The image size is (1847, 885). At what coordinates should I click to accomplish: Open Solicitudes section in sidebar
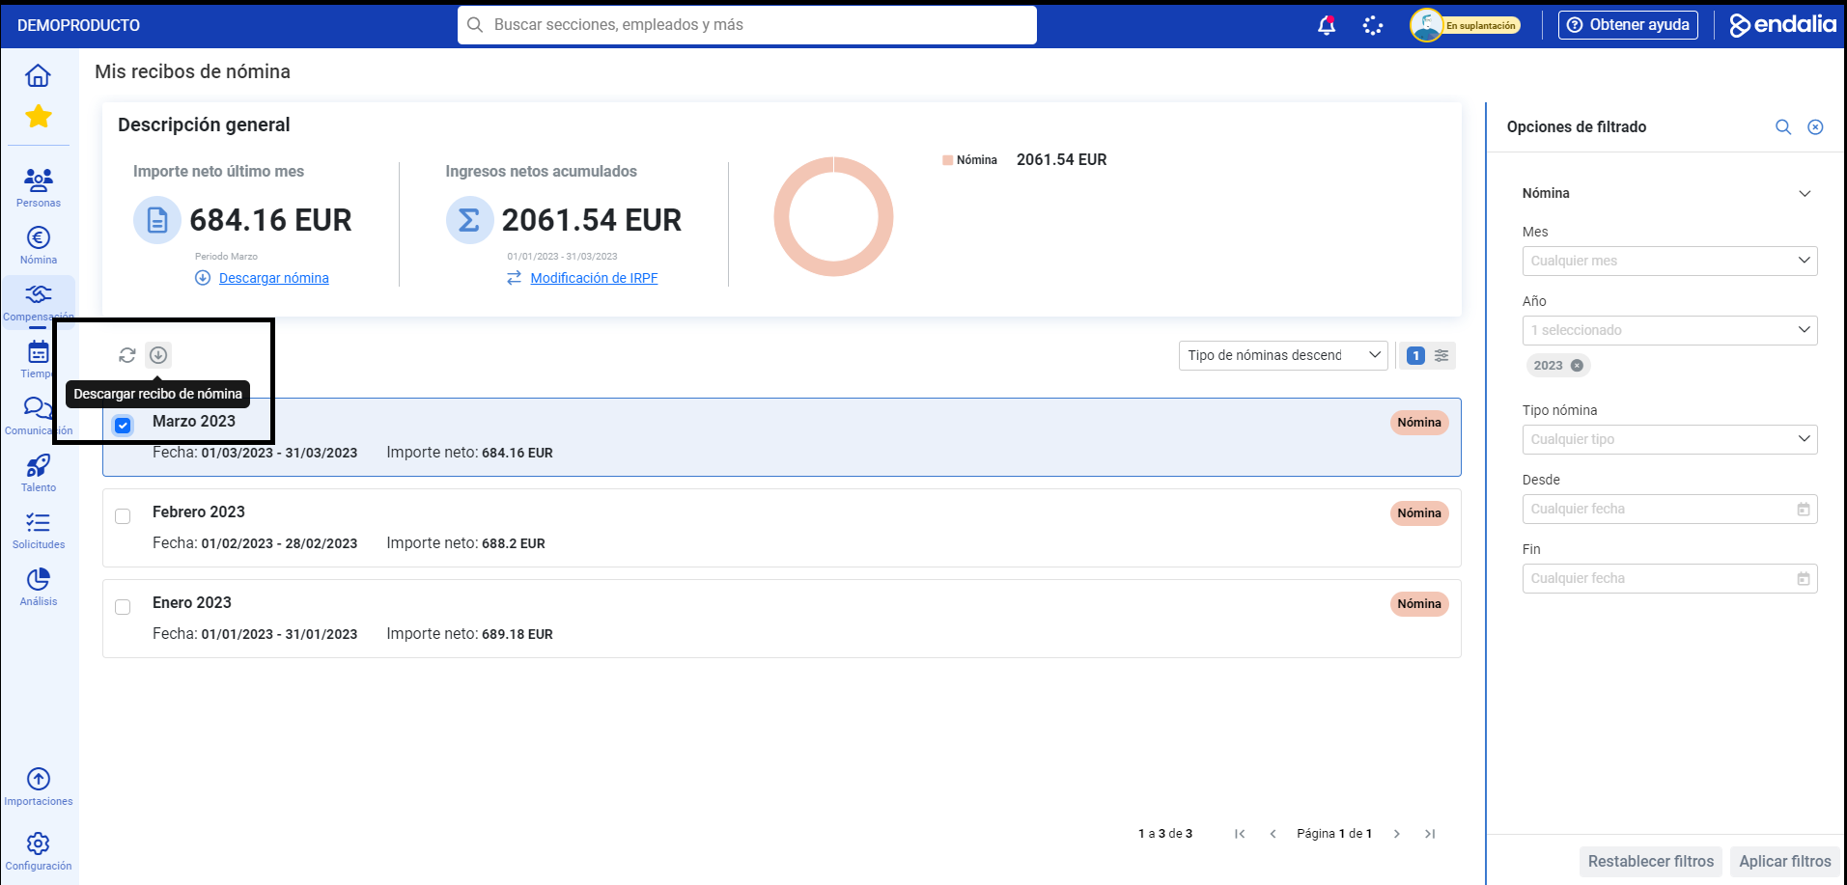(39, 530)
